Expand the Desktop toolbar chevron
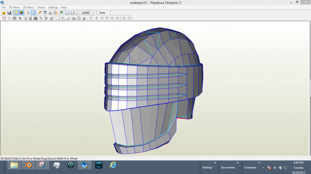The width and height of the screenshot is (311, 174). 215,163
